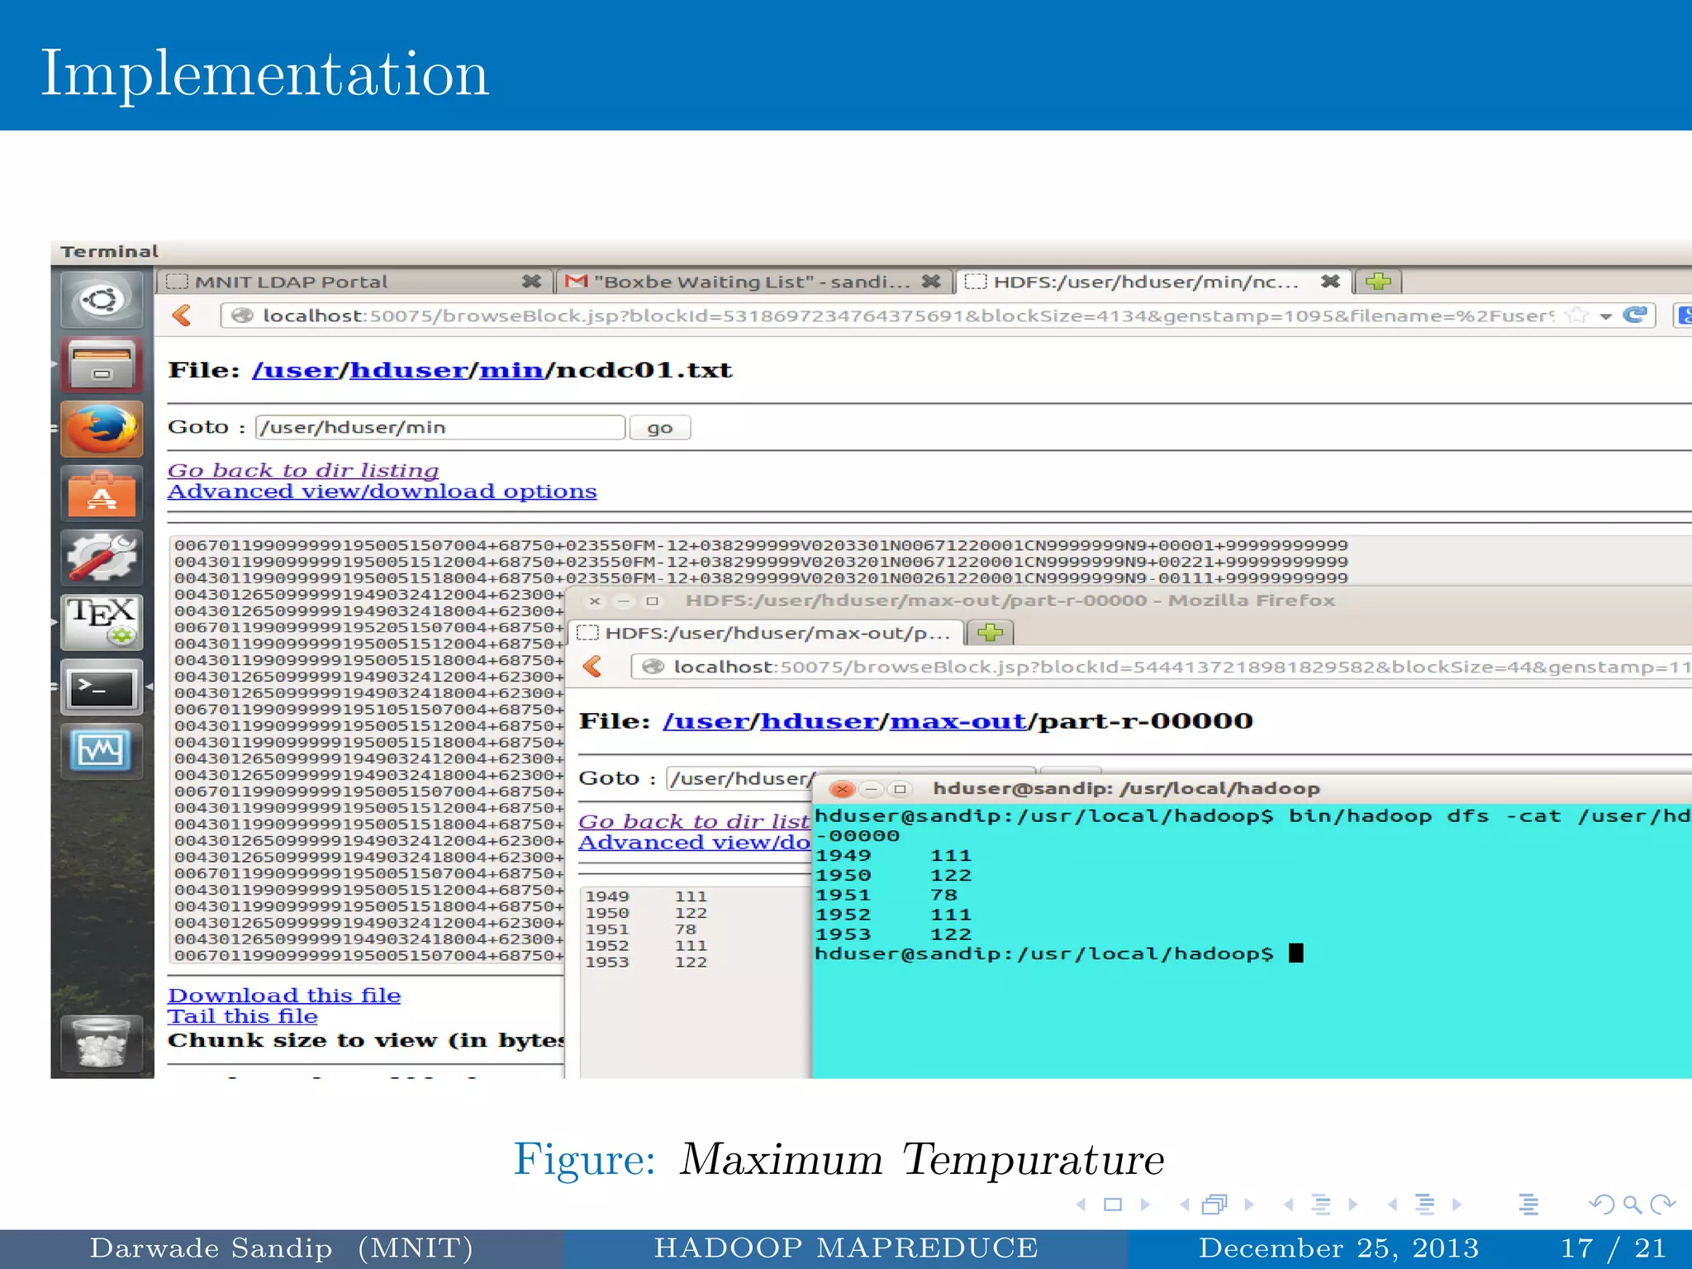Open Ubuntu Software Center icon
The width and height of the screenshot is (1692, 1269).
[x=102, y=493]
